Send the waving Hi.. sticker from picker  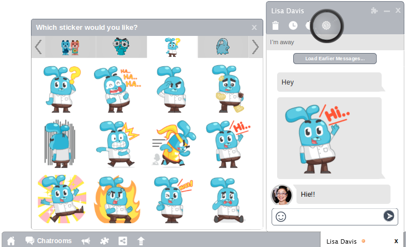[228, 144]
